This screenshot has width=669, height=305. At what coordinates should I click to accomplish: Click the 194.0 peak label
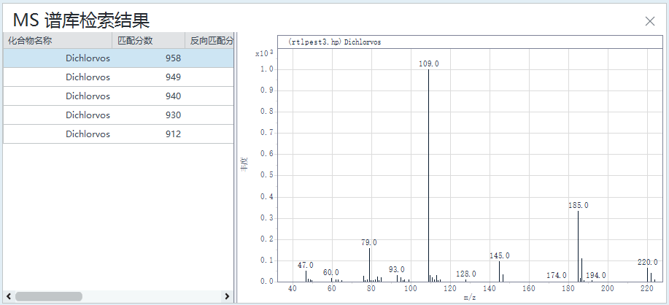595,276
